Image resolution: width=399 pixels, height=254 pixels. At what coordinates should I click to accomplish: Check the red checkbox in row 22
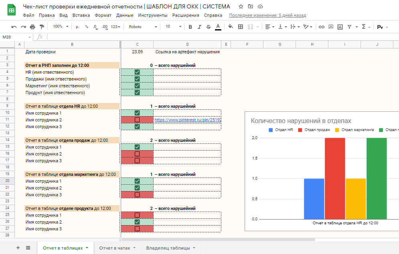pos(137,195)
